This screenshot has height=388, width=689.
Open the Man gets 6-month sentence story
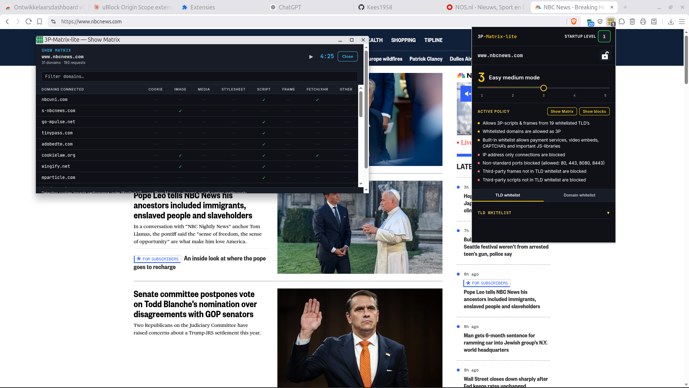pyautogui.click(x=506, y=343)
